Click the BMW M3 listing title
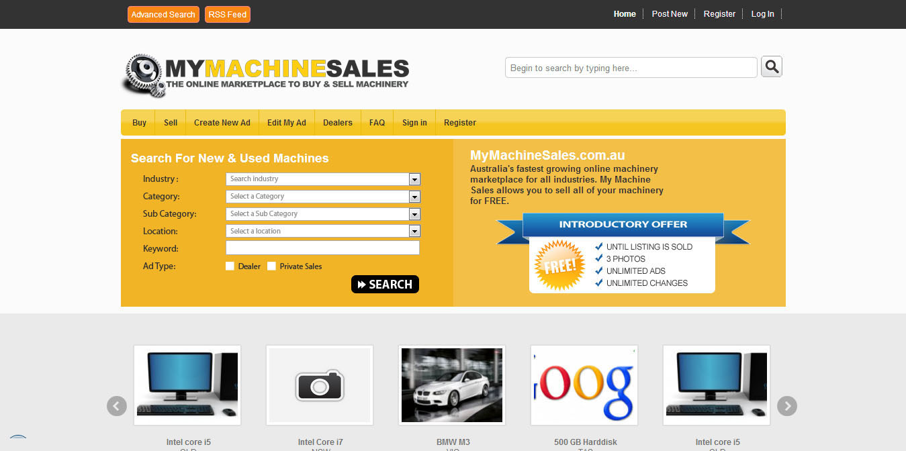906x451 pixels. (453, 442)
